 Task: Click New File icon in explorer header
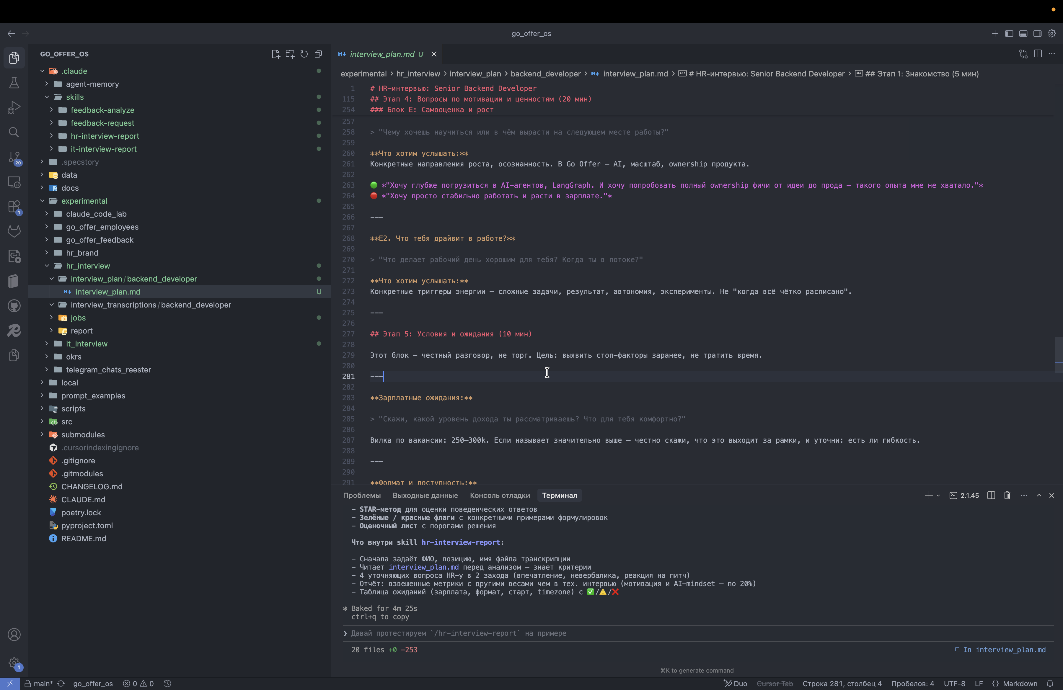275,54
